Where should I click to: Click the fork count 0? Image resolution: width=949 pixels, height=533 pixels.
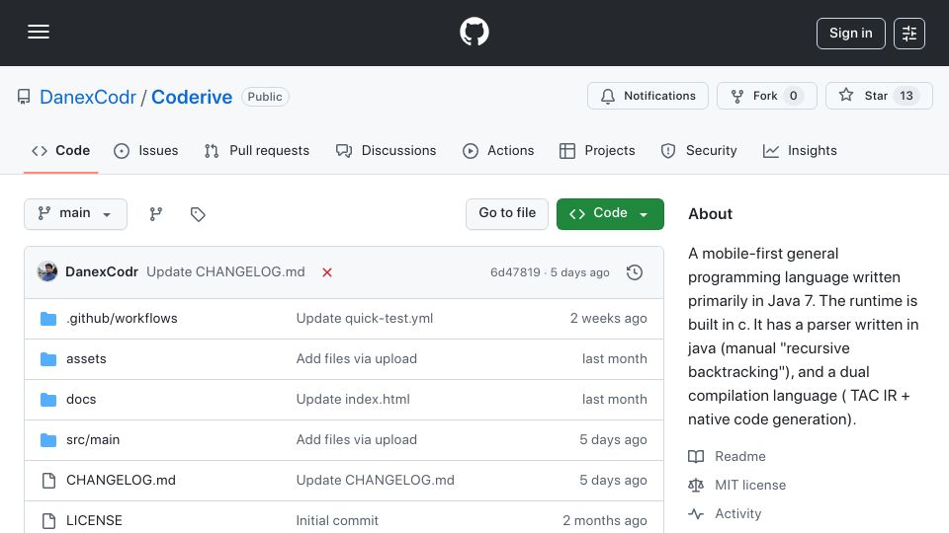(793, 96)
